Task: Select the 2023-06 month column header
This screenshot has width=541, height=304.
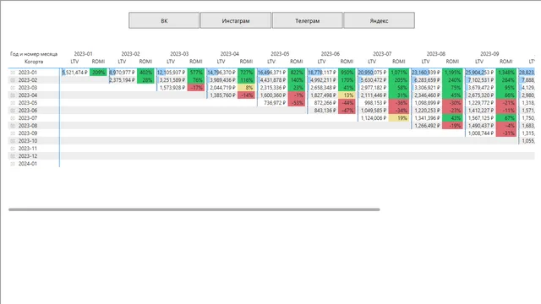Action: 331,54
